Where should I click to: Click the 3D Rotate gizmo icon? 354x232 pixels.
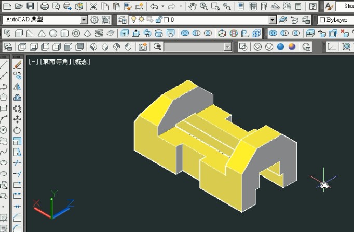pos(234,34)
